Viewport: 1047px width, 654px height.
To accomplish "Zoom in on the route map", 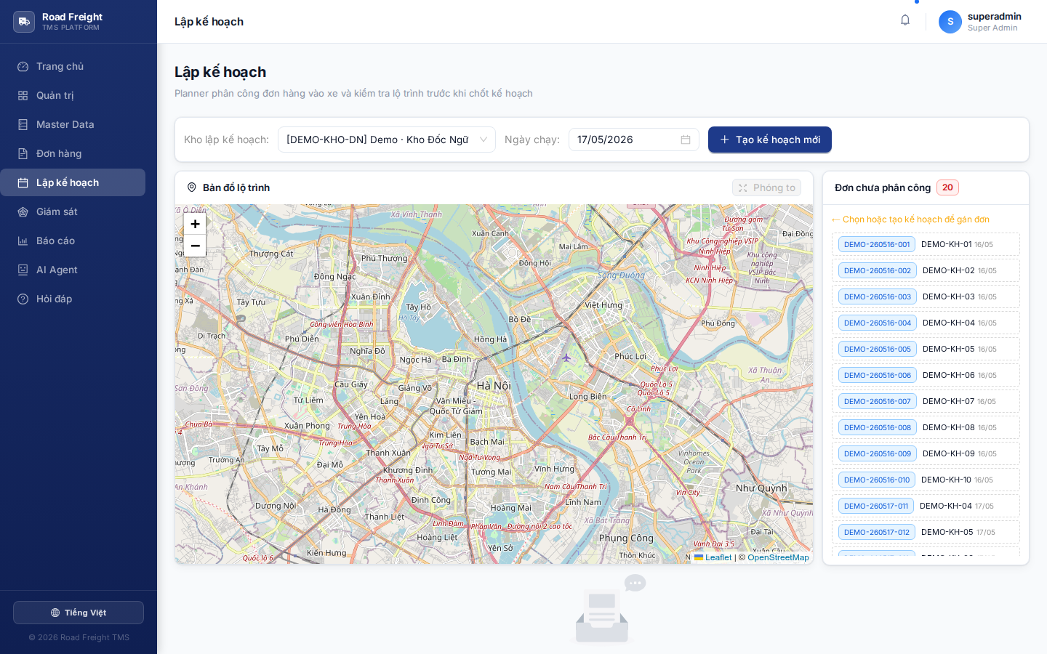I will tap(195, 224).
